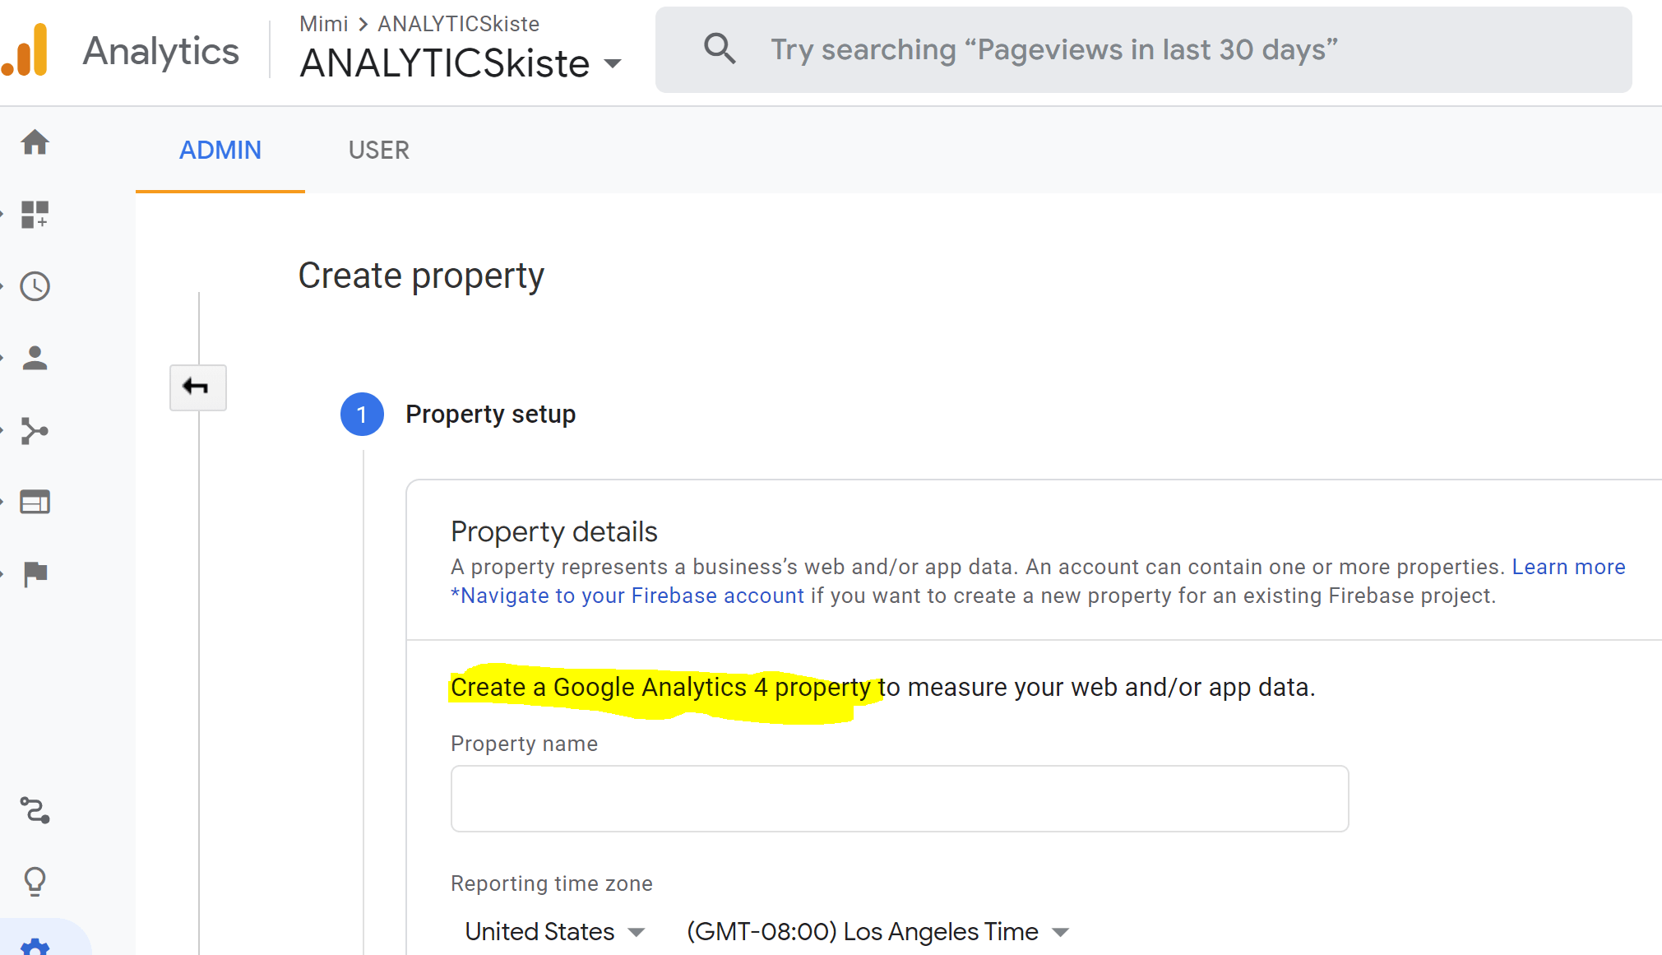This screenshot has width=1662, height=955.
Task: Open Conversions flag icon
Action: point(35,573)
